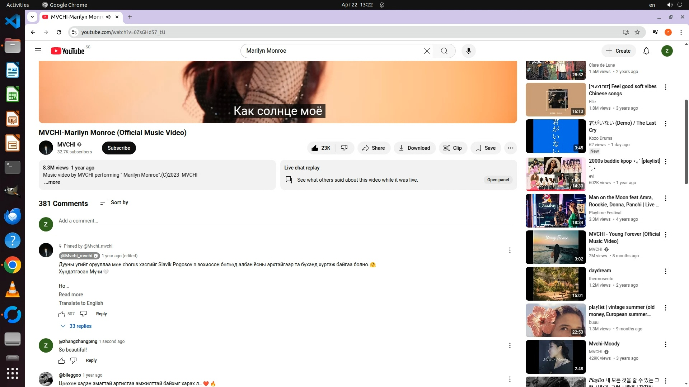The height and width of the screenshot is (387, 689).
Task: Expand video description with ...more
Action: (52, 182)
